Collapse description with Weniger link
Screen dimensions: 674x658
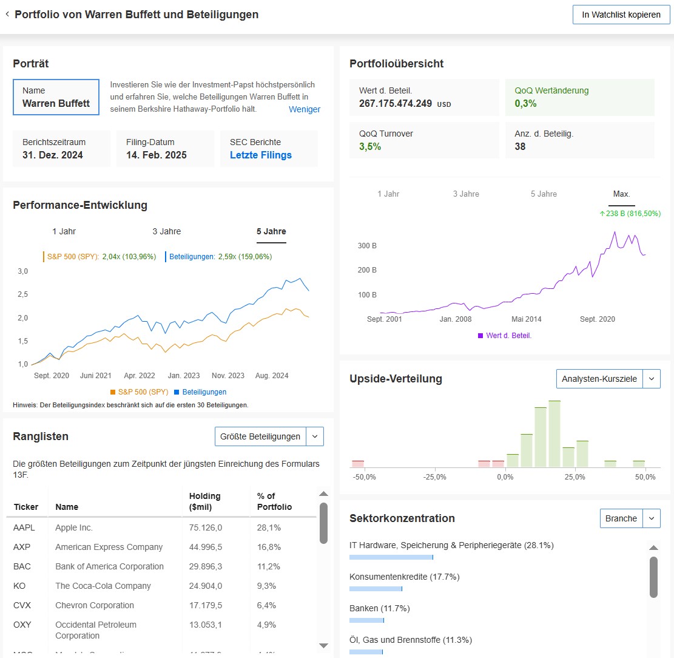[x=305, y=109]
